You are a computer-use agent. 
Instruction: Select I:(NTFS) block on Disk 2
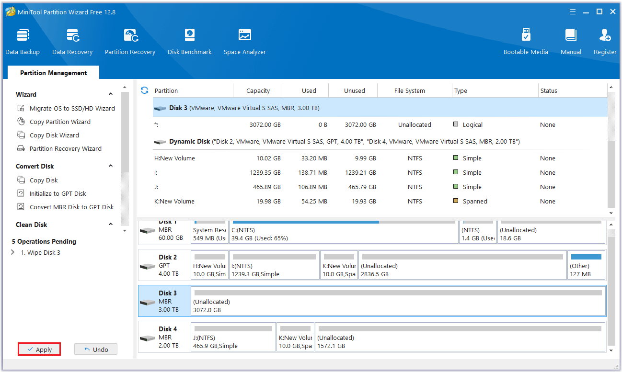click(274, 265)
